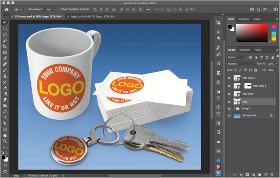Image resolution: width=280 pixels, height=178 pixels.
Task: Click the Share icon at top right
Action: pos(276,9)
